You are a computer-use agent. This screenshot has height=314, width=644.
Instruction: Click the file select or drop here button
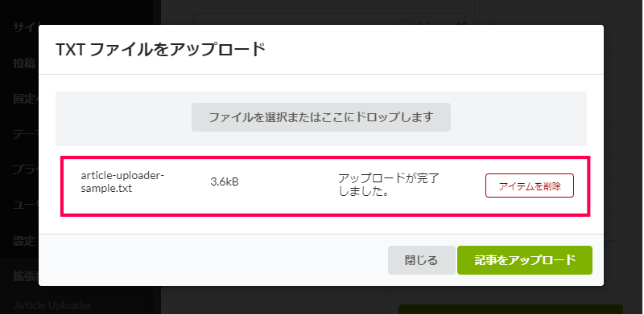pos(320,117)
